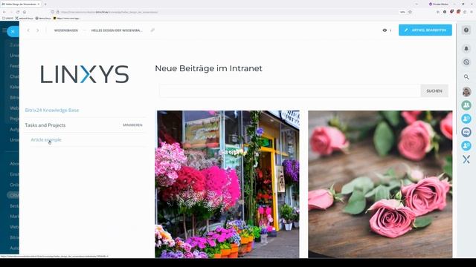Click the red extension icon in the browser toolbar
This screenshot has height=267, width=476.
click(458, 12)
